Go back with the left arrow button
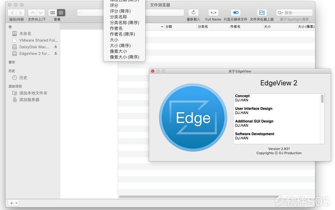This screenshot has width=335, height=210. [12, 13]
